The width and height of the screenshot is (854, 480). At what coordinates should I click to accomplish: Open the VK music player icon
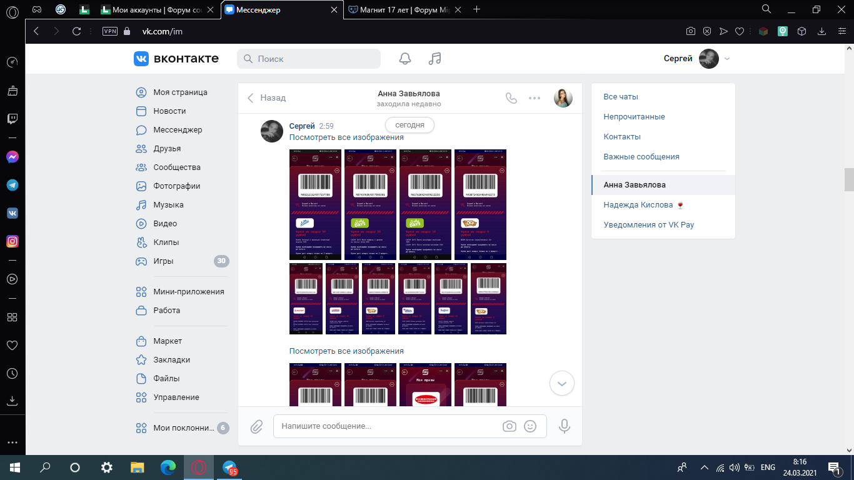(435, 59)
